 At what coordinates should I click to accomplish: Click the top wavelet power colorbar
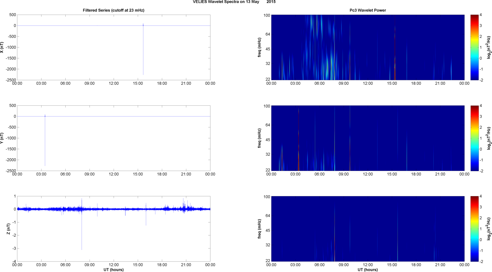[475, 47]
